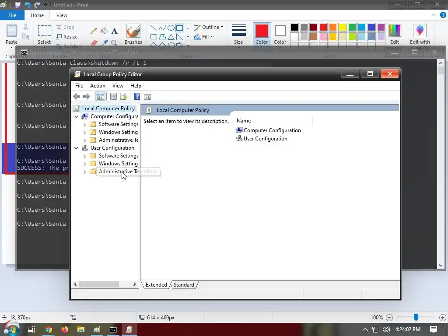Select Computer Configuration in the right pane list
The width and height of the screenshot is (448, 336).
268,130
